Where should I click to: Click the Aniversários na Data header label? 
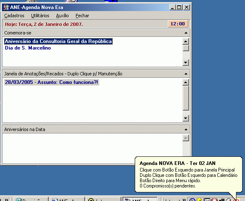[x=24, y=129]
